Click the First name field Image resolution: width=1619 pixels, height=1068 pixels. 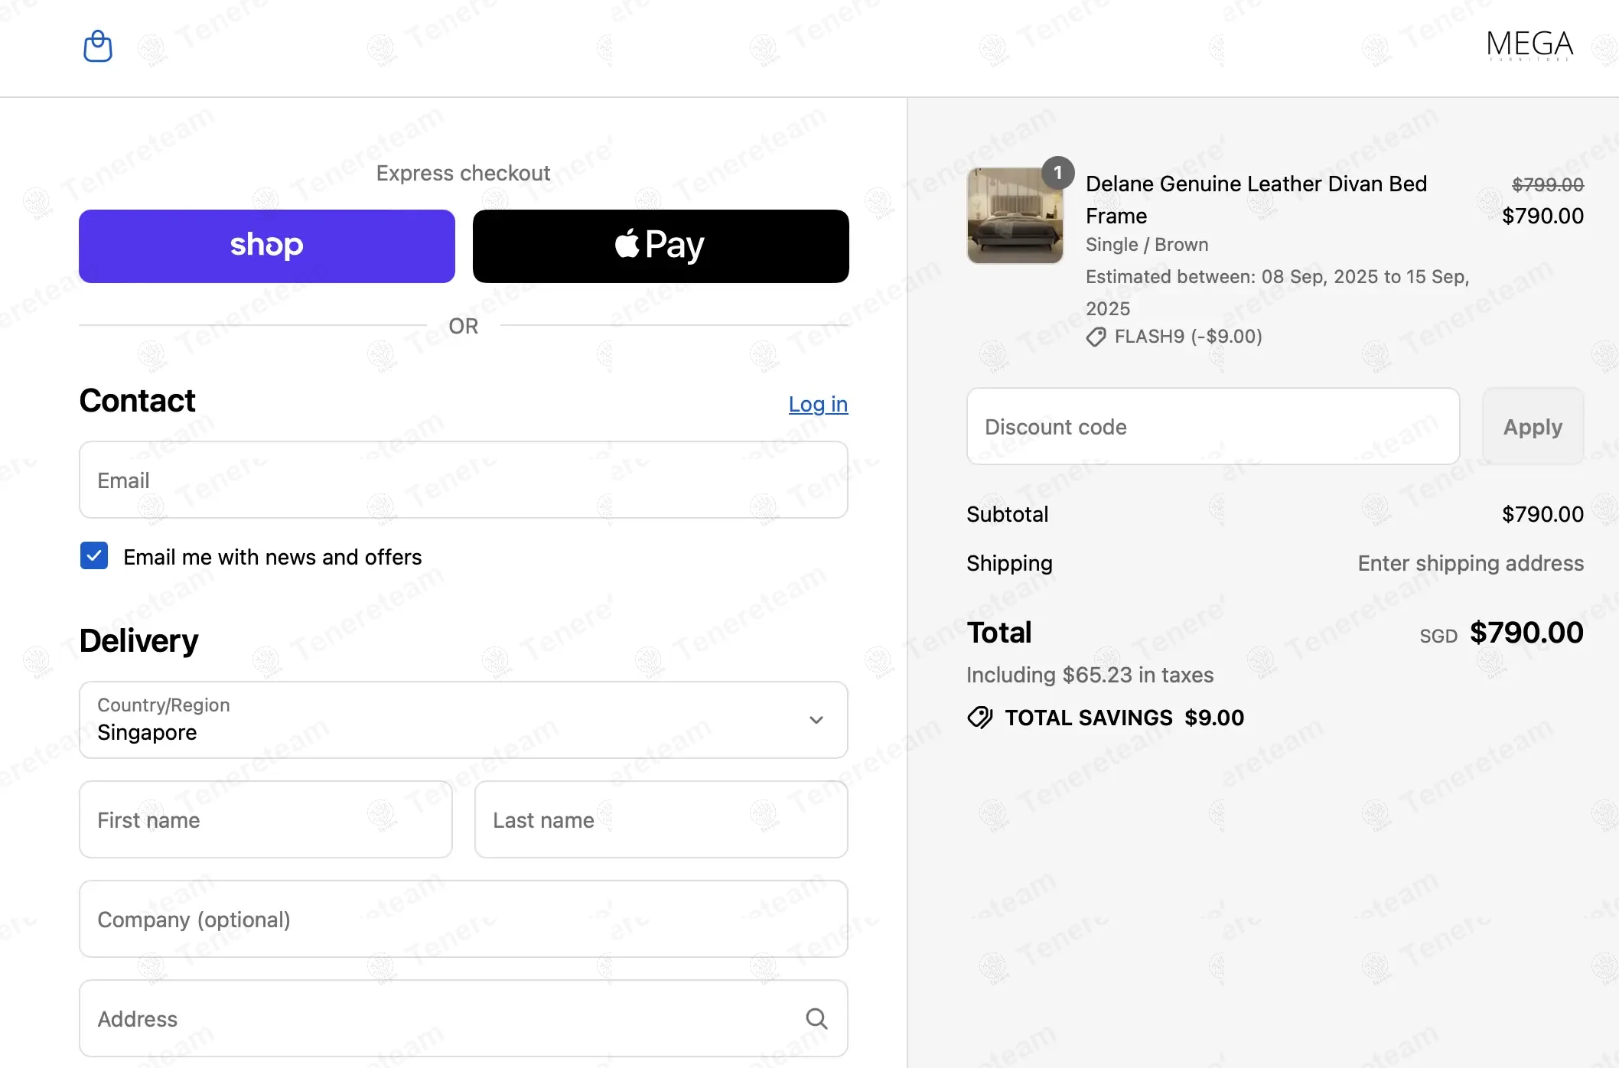tap(265, 819)
